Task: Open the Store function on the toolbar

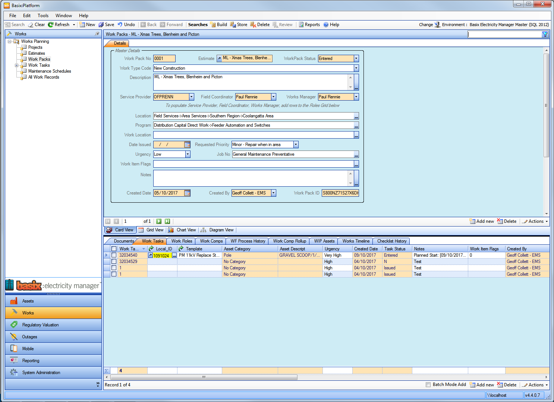Action: (239, 24)
